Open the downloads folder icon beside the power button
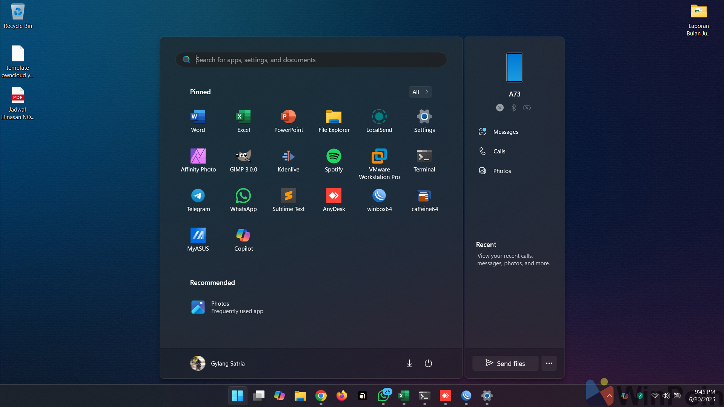Viewport: 724px width, 407px height. point(409,363)
